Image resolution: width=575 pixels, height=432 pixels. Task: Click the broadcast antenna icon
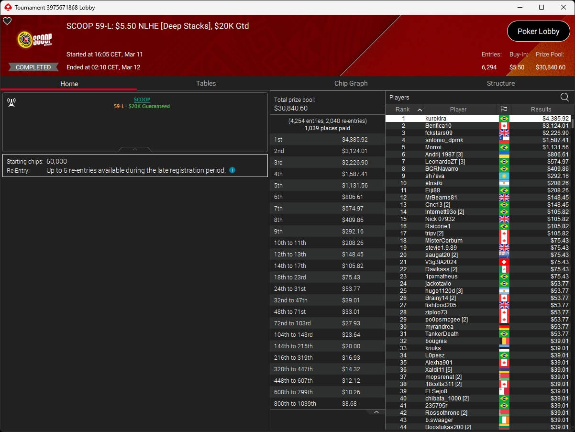pos(11,102)
